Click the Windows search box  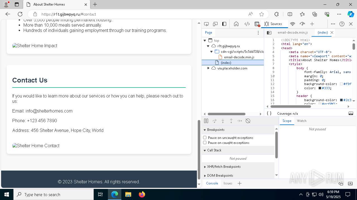(54, 194)
